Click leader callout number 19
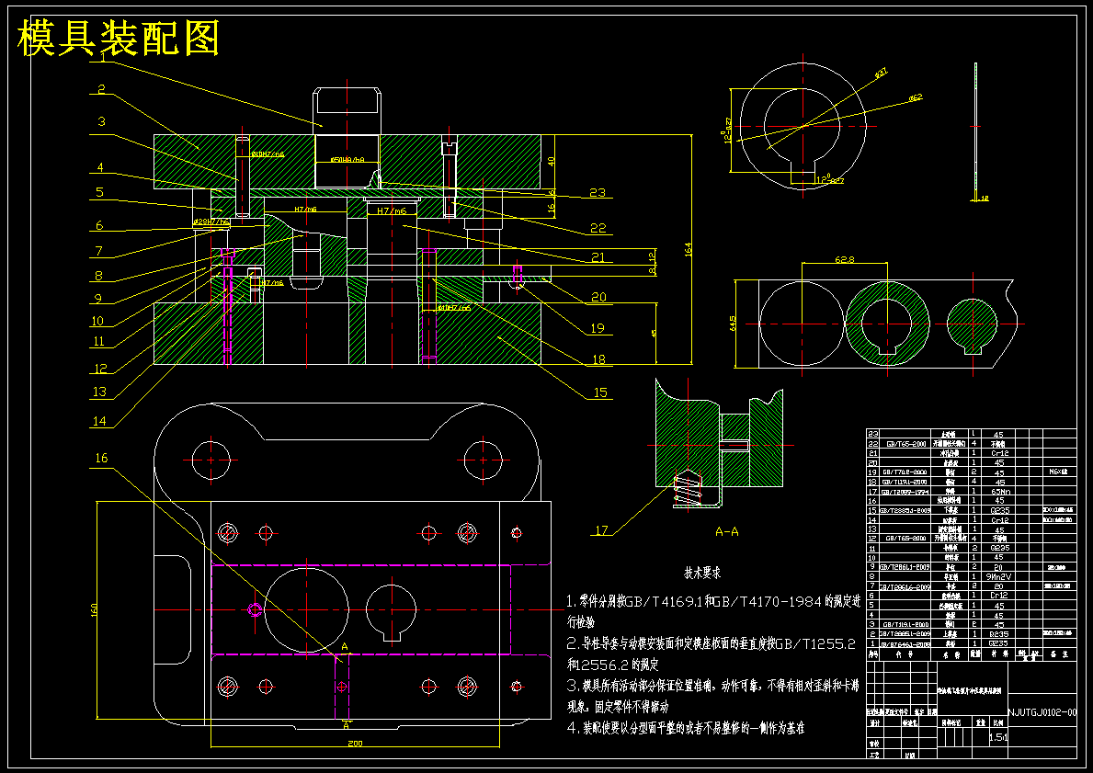The width and height of the screenshot is (1093, 773). 597,328
